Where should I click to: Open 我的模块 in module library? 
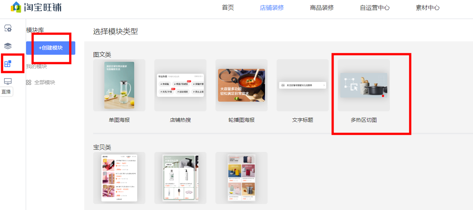pyautogui.click(x=37, y=66)
